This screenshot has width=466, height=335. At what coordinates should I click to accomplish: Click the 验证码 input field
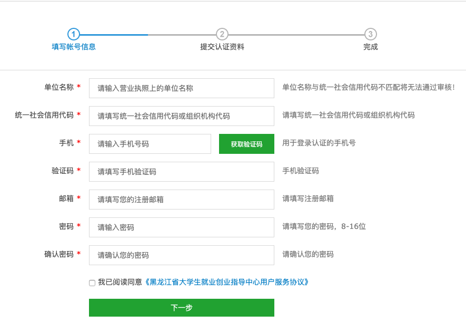(x=181, y=172)
